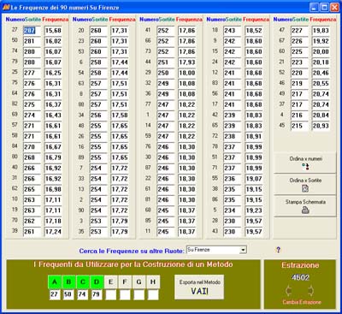Toggle the green A letter box
342x314 pixels.
(55, 282)
